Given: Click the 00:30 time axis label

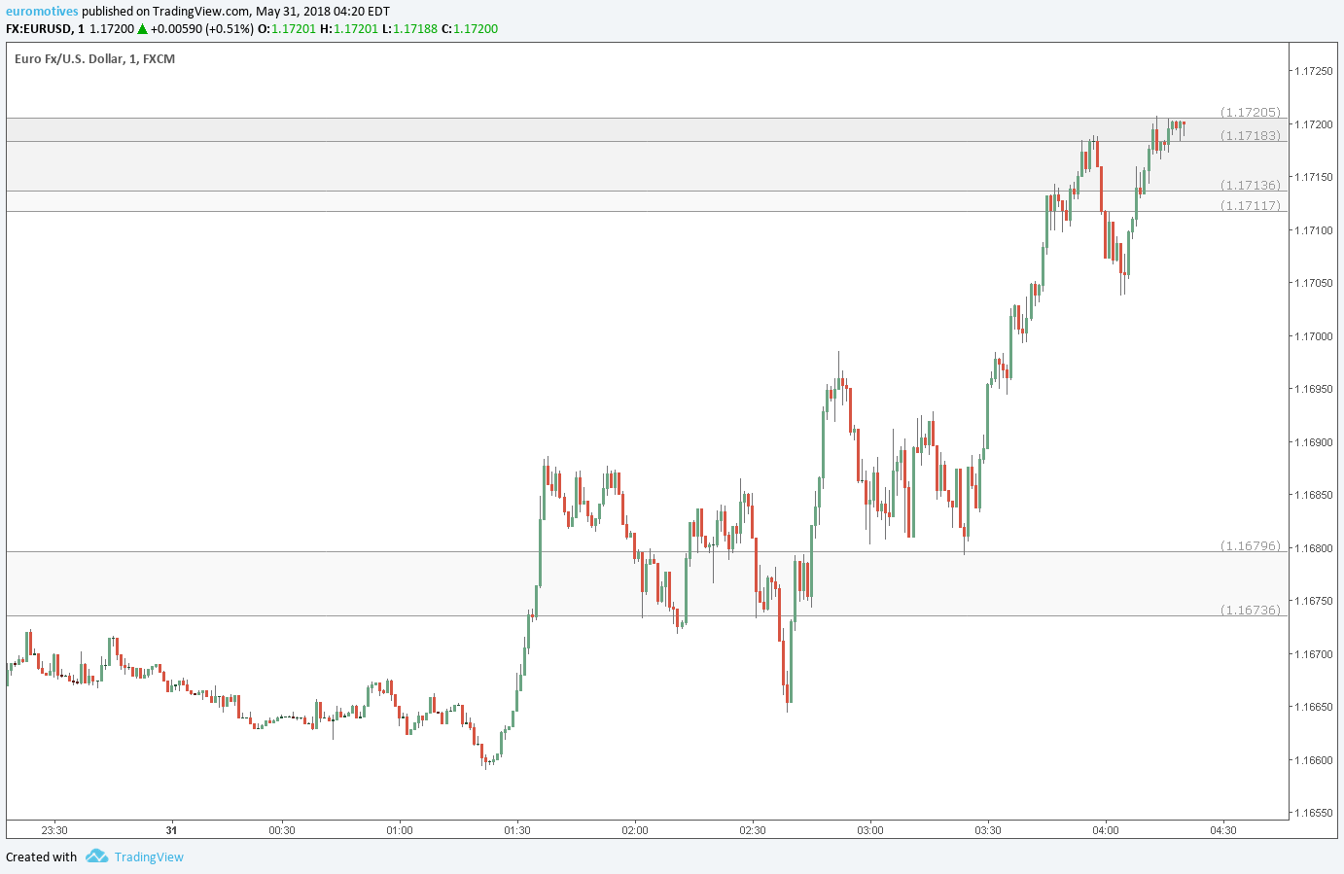Looking at the screenshot, I should [x=282, y=830].
